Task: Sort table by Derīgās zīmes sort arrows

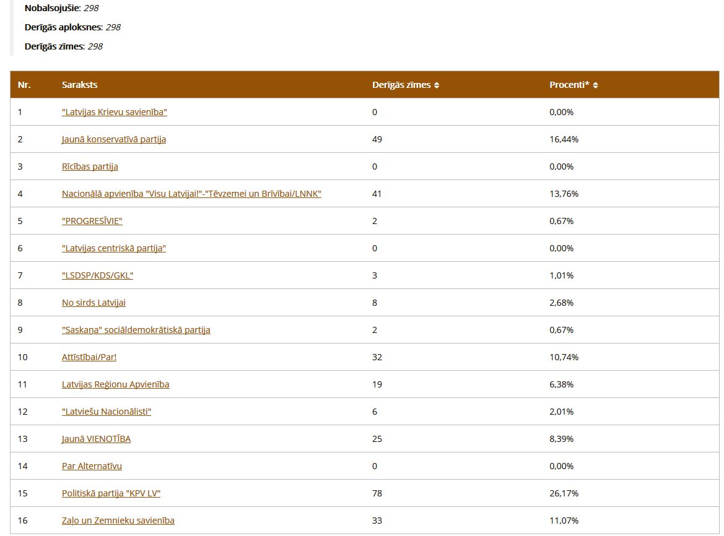Action: [x=437, y=85]
